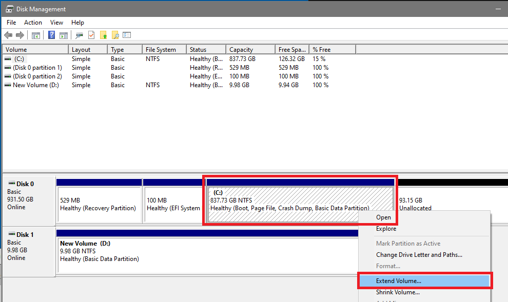The height and width of the screenshot is (302, 508).
Task: Click the Disk 0 Basic 931.50 GB label
Action: (29, 200)
